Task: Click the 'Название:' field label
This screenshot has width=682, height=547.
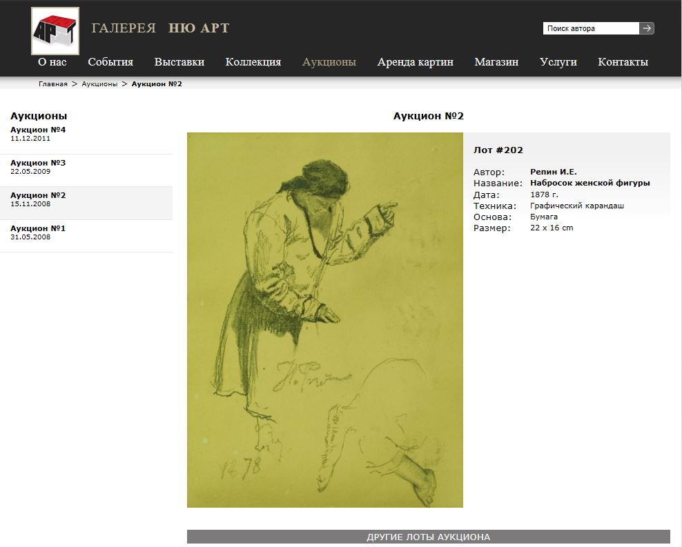Action: coord(498,183)
